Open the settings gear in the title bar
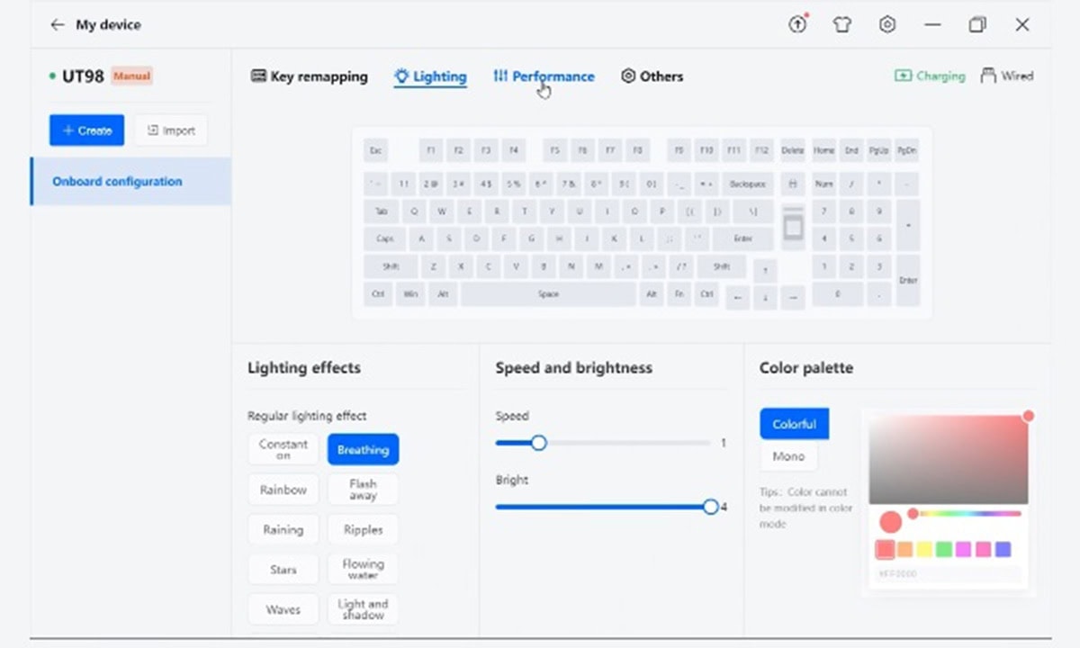 click(x=887, y=25)
